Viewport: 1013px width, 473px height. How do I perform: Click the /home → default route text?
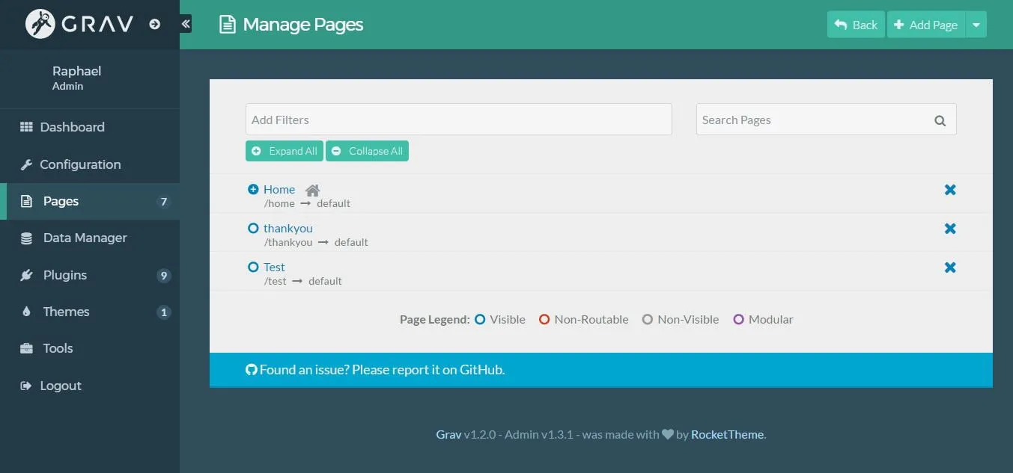coord(307,203)
